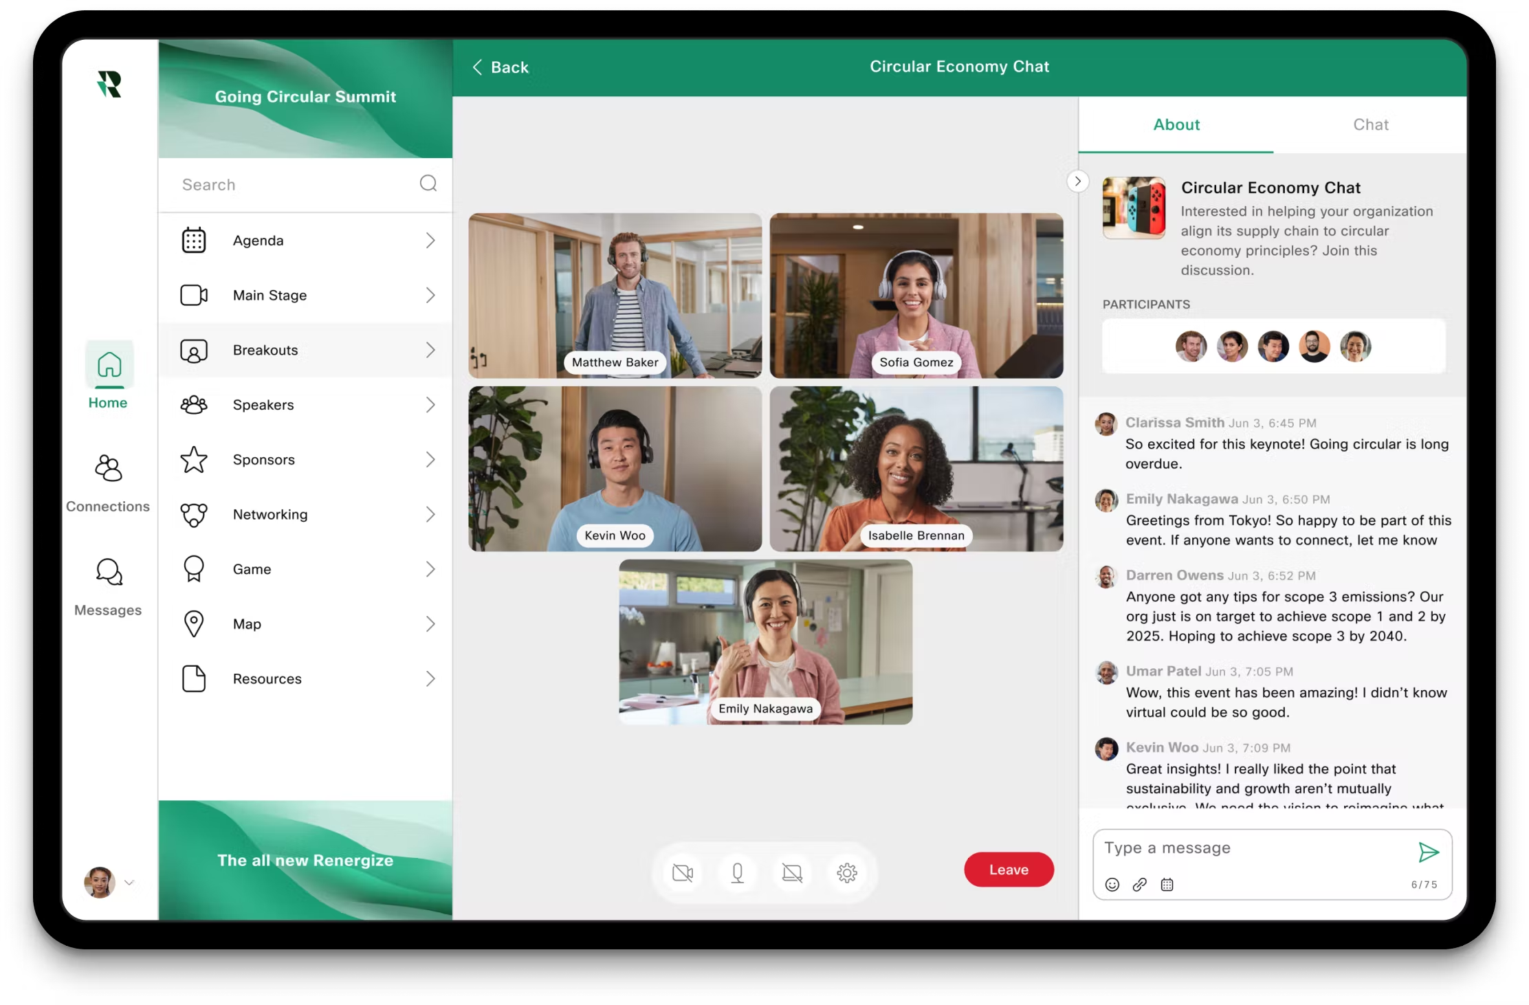
Task: Click the Messages icon in sidebar
Action: (x=108, y=573)
